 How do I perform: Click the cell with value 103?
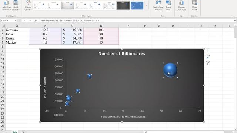pos(101,30)
